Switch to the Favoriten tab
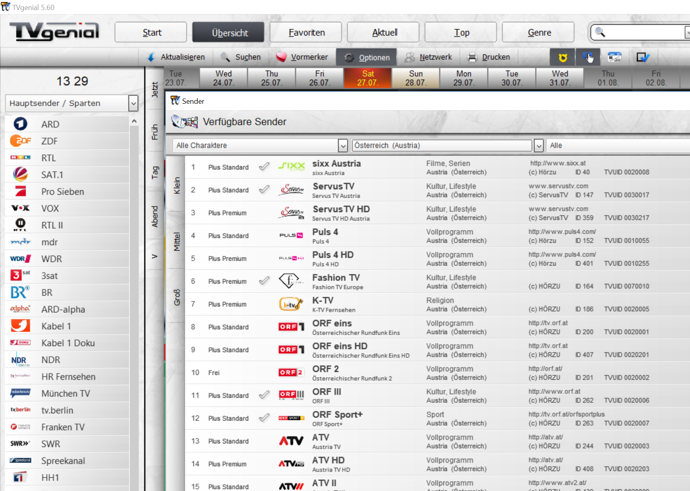690x491 pixels. point(306,32)
